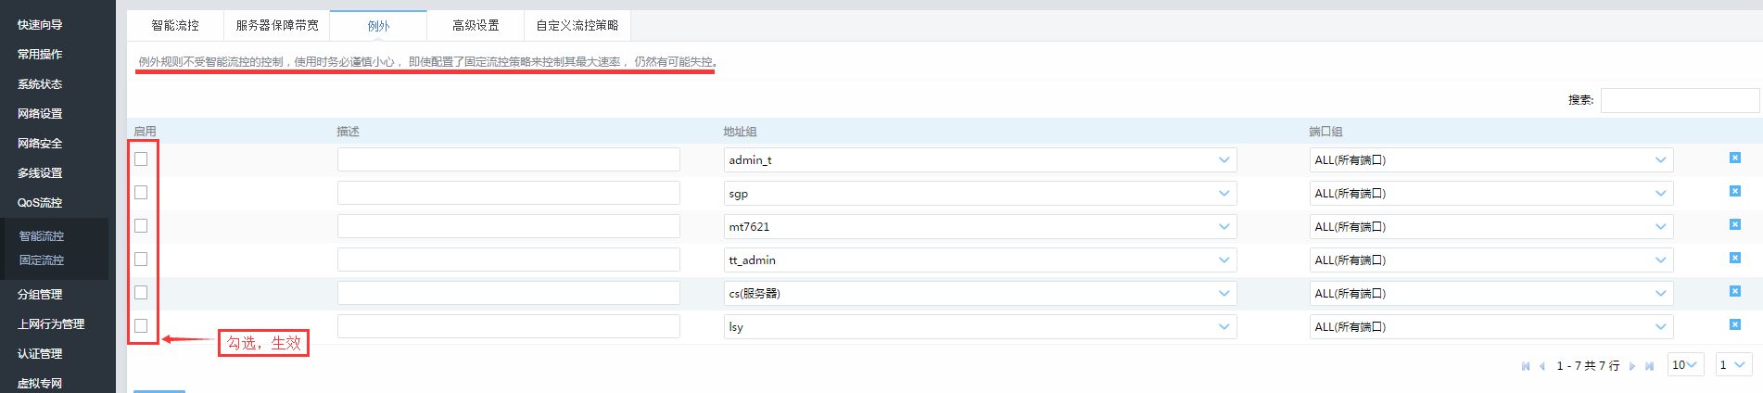1763x393 pixels.
Task: Check the enable box for cs(服务器) row
Action: tap(141, 293)
